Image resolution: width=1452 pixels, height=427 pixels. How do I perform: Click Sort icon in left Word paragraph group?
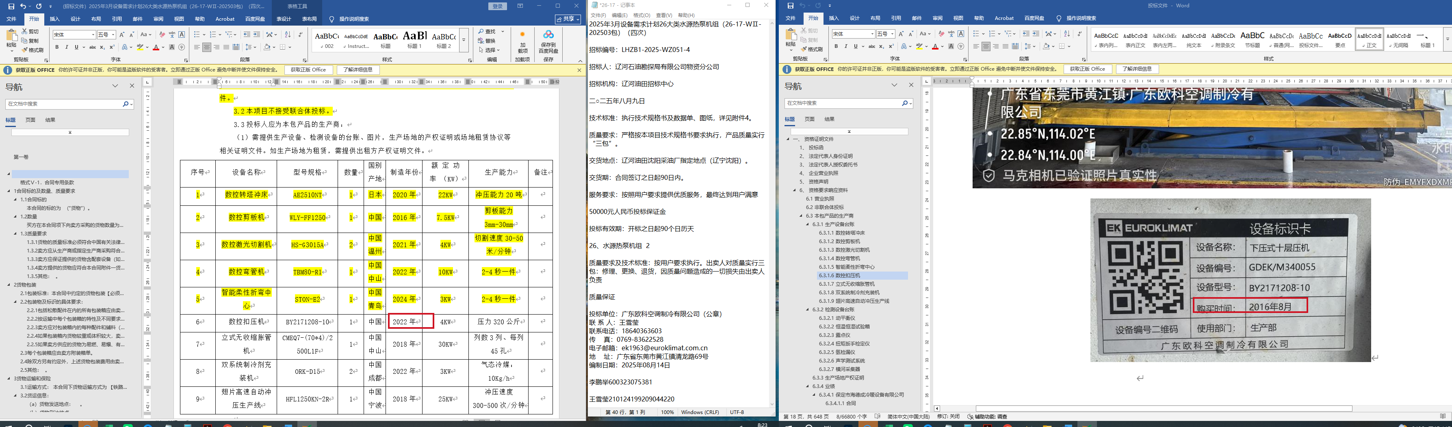(288, 35)
